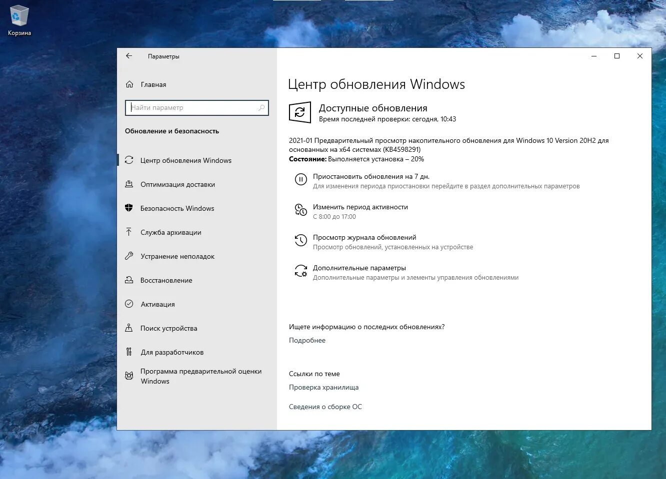Click the pause updates circle icon

pos(300,179)
